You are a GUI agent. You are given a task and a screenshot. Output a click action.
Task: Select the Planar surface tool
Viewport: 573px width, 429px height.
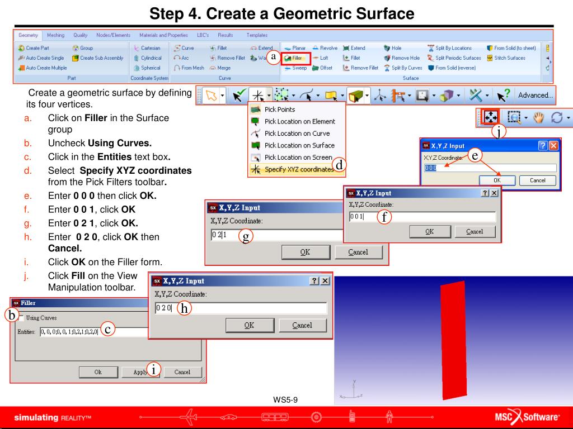click(295, 48)
